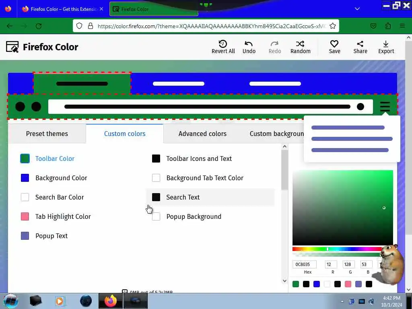Pick the Background Color swatch
412x309 pixels.
coord(25,178)
